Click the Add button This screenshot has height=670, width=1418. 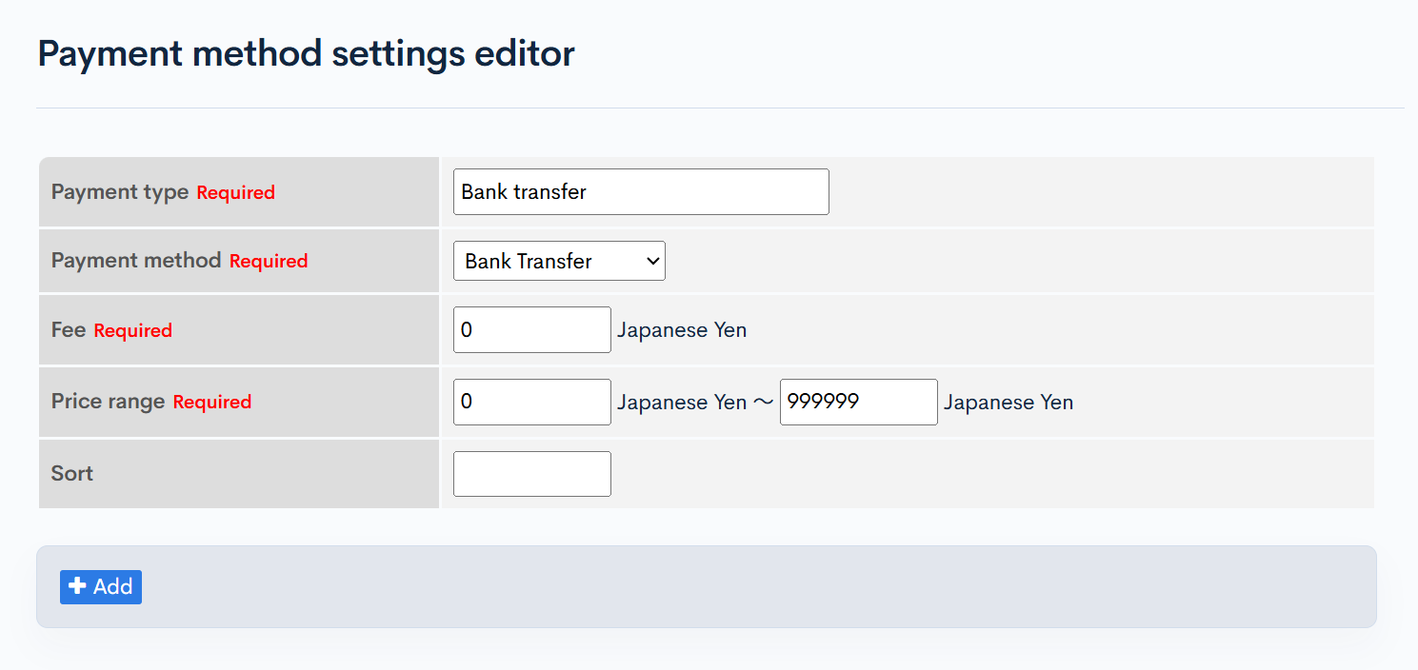[101, 587]
